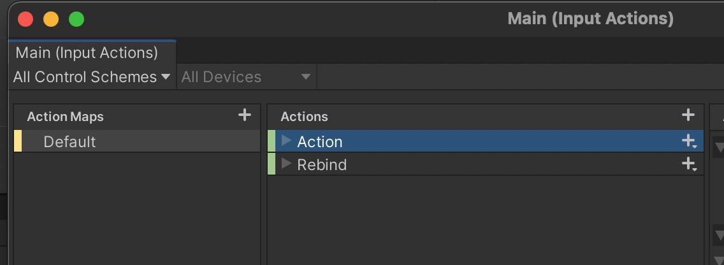
Task: Select the Rebind action entry
Action: click(x=322, y=164)
